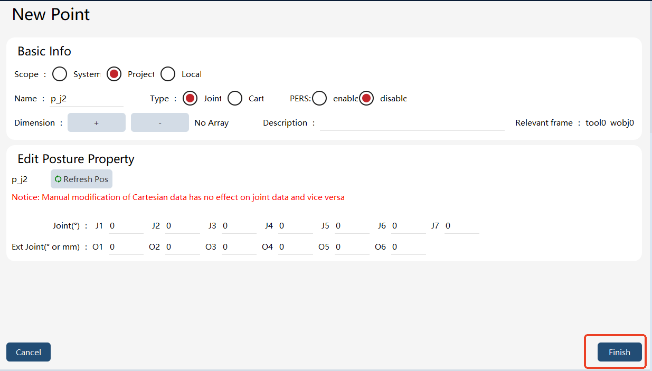
Task: Click the 'New Point' page title
Action: tap(51, 14)
